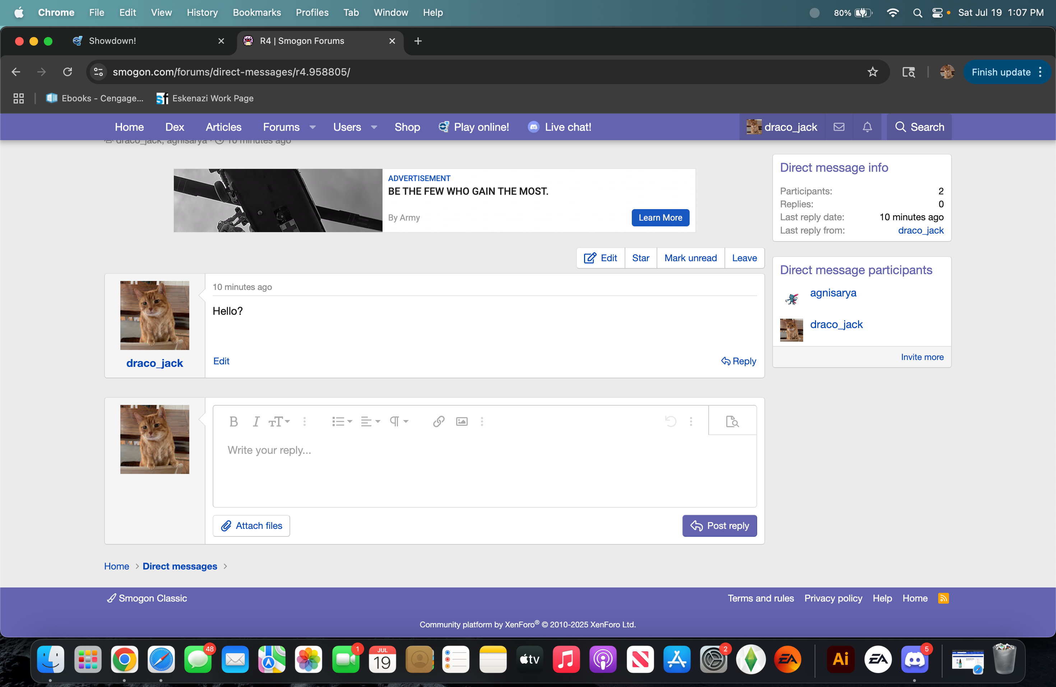The height and width of the screenshot is (687, 1056).
Task: Leave the direct message conversation
Action: pyautogui.click(x=744, y=258)
